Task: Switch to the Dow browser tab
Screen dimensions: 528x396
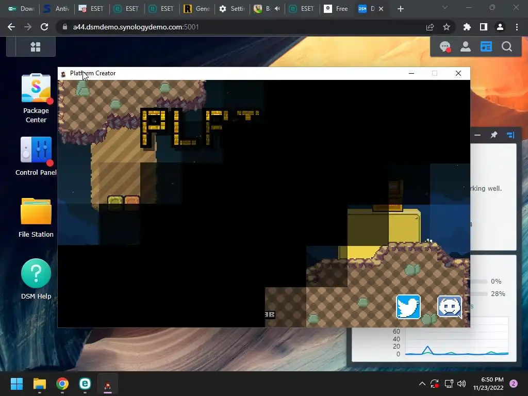Action: pos(22,9)
